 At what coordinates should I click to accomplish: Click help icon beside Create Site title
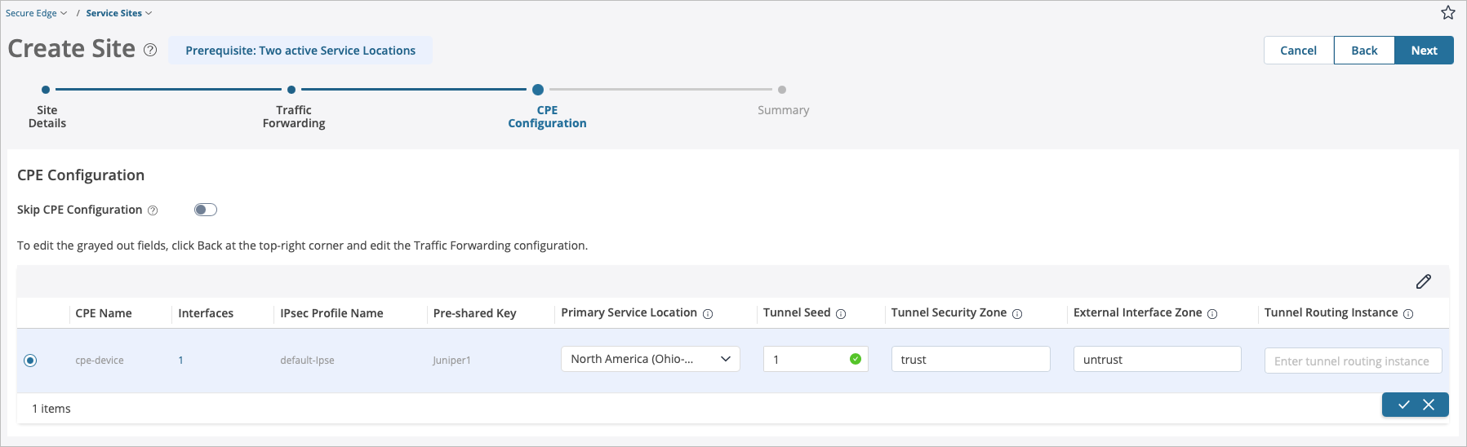150,50
